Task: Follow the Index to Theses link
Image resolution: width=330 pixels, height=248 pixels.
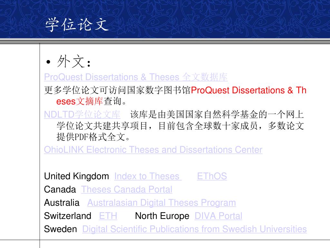Action: point(148,176)
